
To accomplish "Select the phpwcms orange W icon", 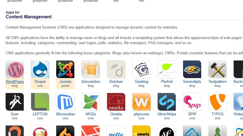I will click(141, 102).
